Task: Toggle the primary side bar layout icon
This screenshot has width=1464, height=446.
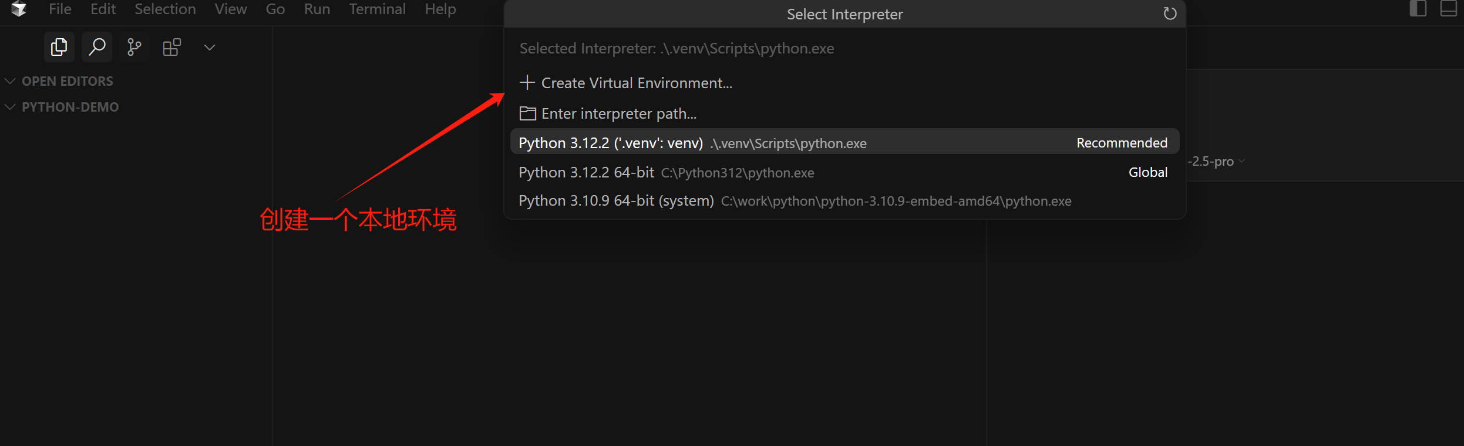Action: tap(1418, 9)
